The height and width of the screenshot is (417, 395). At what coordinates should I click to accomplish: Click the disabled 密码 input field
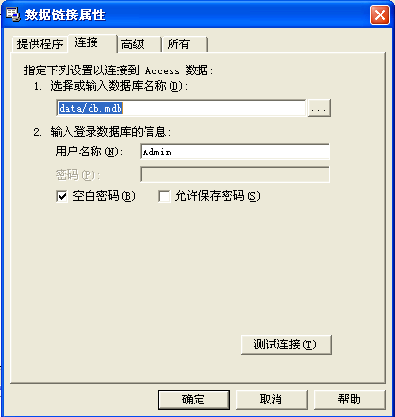point(235,175)
